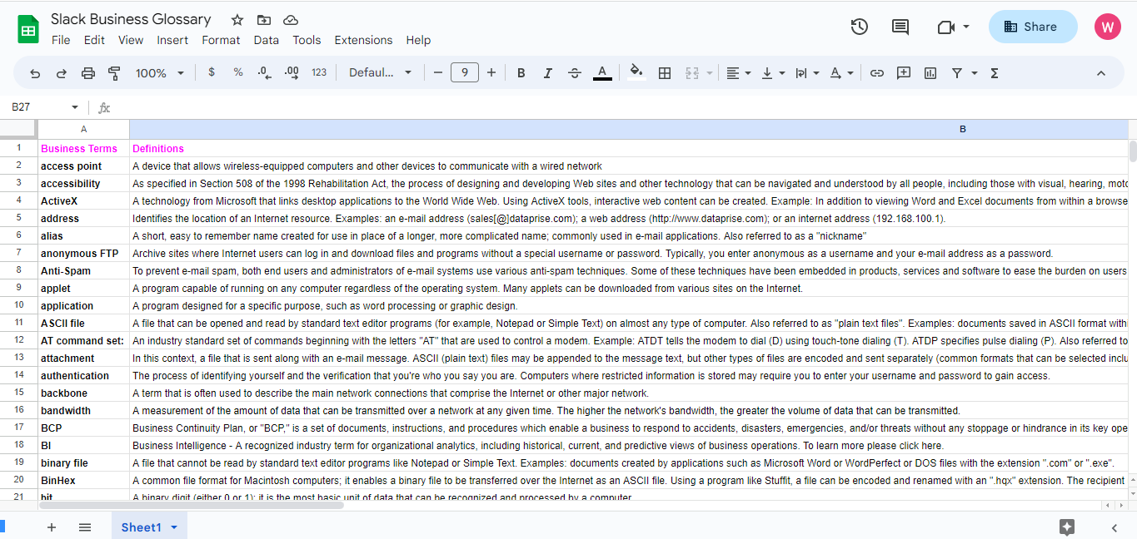The image size is (1137, 539).
Task: Open the File menu
Action: (x=61, y=40)
